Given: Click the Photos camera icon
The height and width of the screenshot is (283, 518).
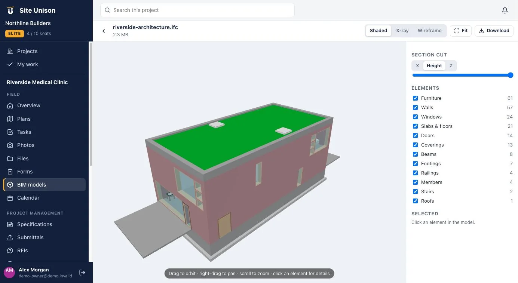Looking at the screenshot, I should click(x=10, y=145).
